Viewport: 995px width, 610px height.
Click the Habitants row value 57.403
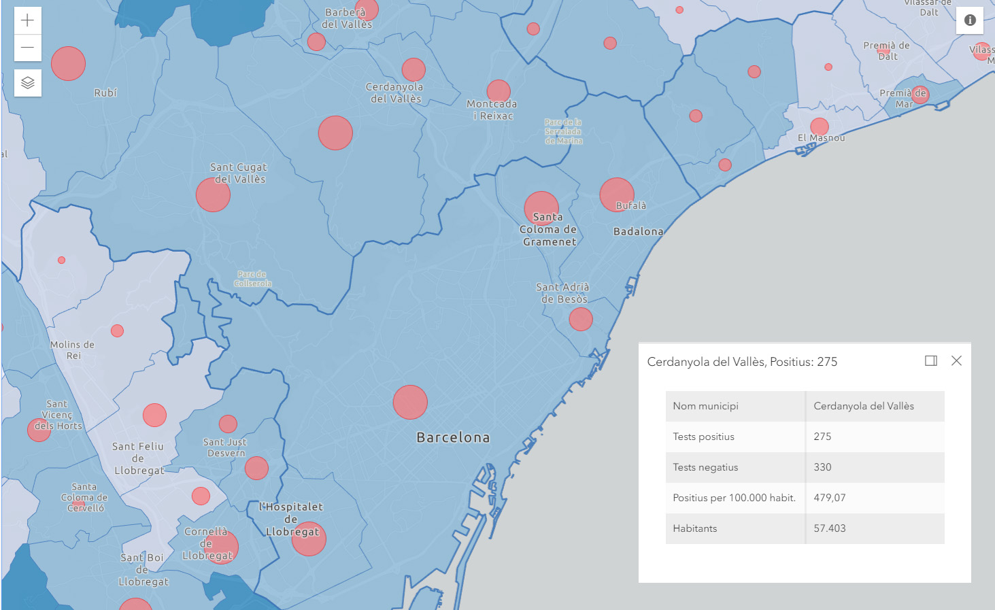830,528
